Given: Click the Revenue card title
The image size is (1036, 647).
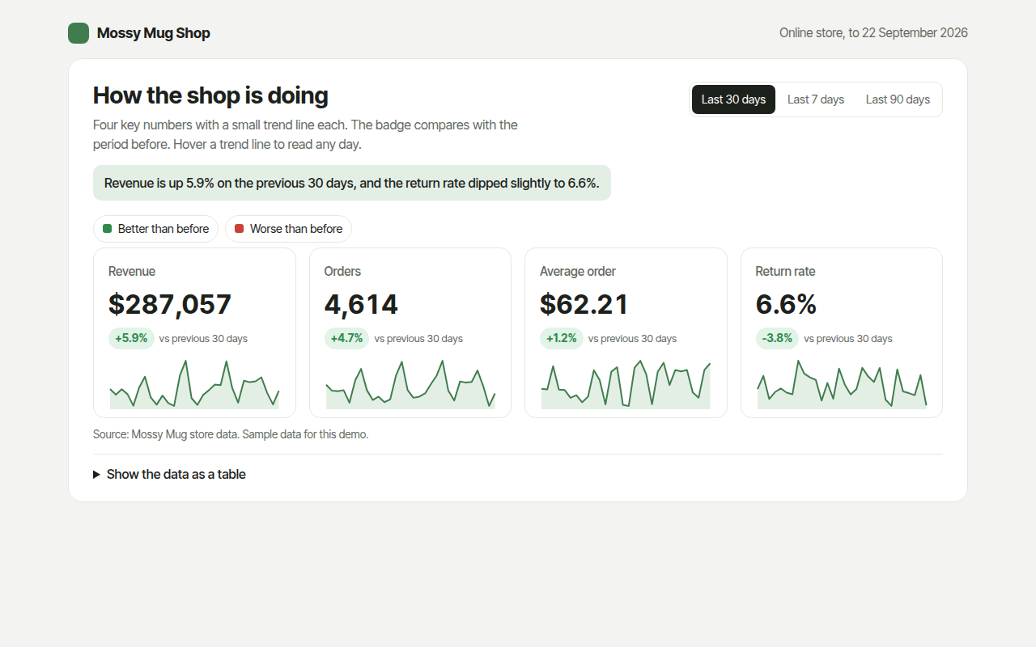Looking at the screenshot, I should [132, 272].
